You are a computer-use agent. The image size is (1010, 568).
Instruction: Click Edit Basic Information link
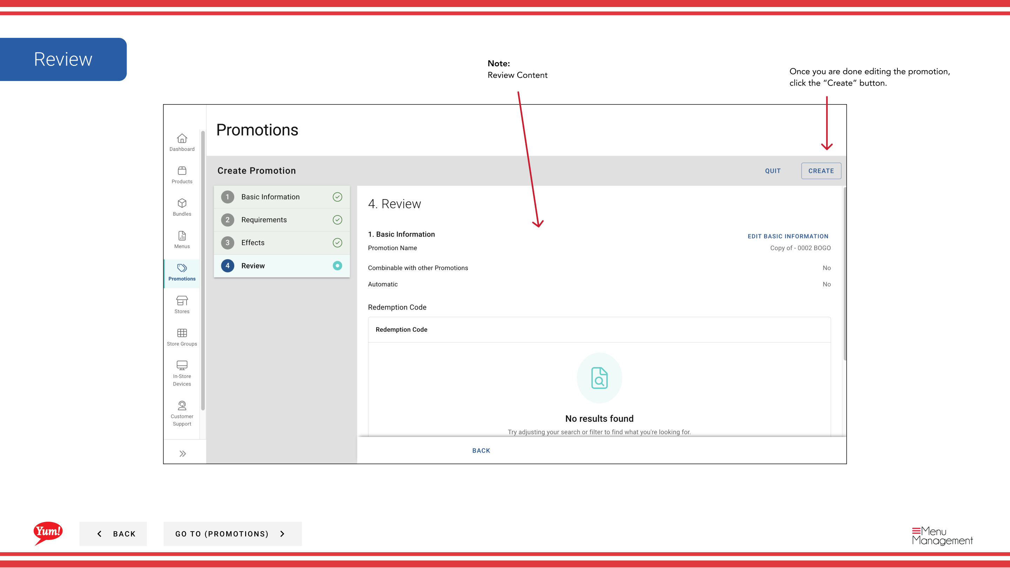[788, 236]
